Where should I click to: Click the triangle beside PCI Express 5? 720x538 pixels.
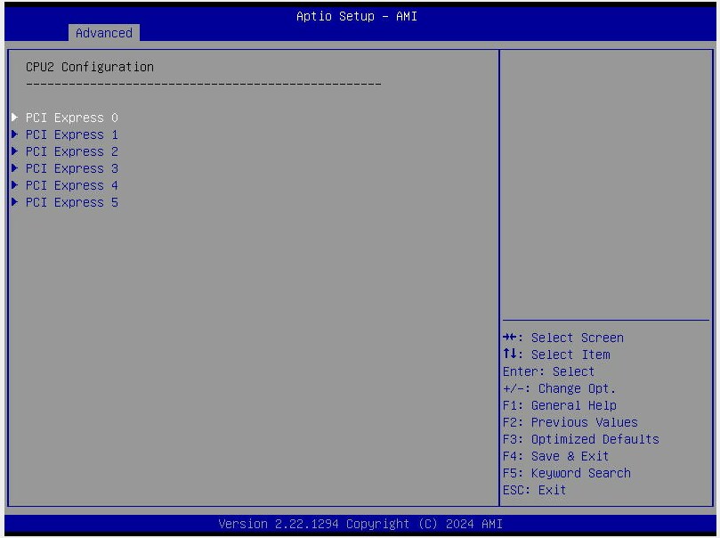14,202
